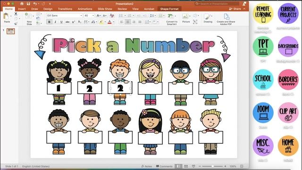Select slide 1 thumbnail
The height and width of the screenshot is (170, 302).
tap(10, 31)
